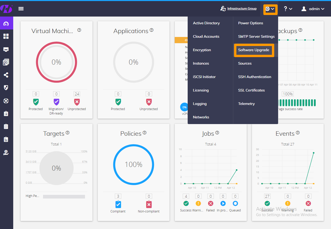Click the gear-in-hand icon in sidebar
The image size is (331, 229).
coord(6,152)
